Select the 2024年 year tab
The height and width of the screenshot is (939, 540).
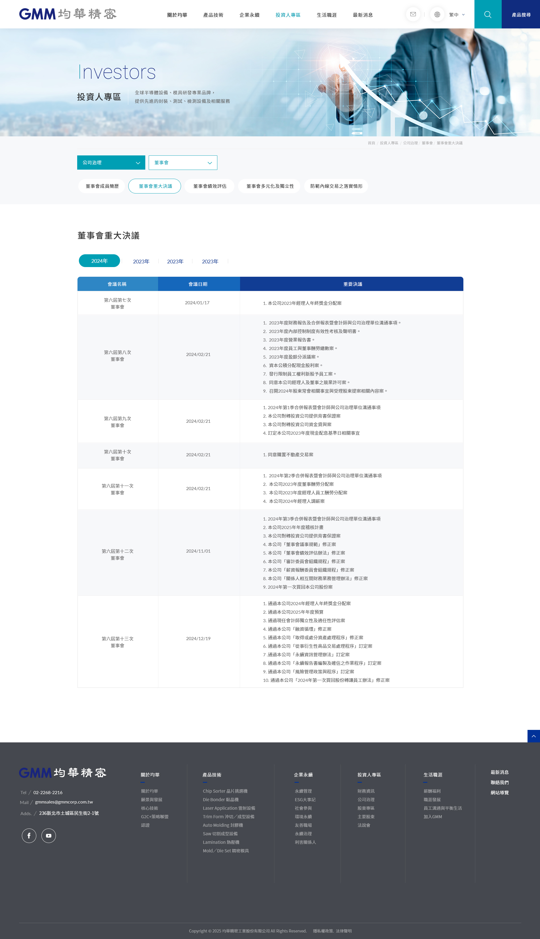[x=99, y=261]
